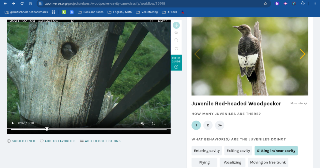Screen dimensions: 320x168
Task: Select 2 juveniles
Action: tap(208, 125)
